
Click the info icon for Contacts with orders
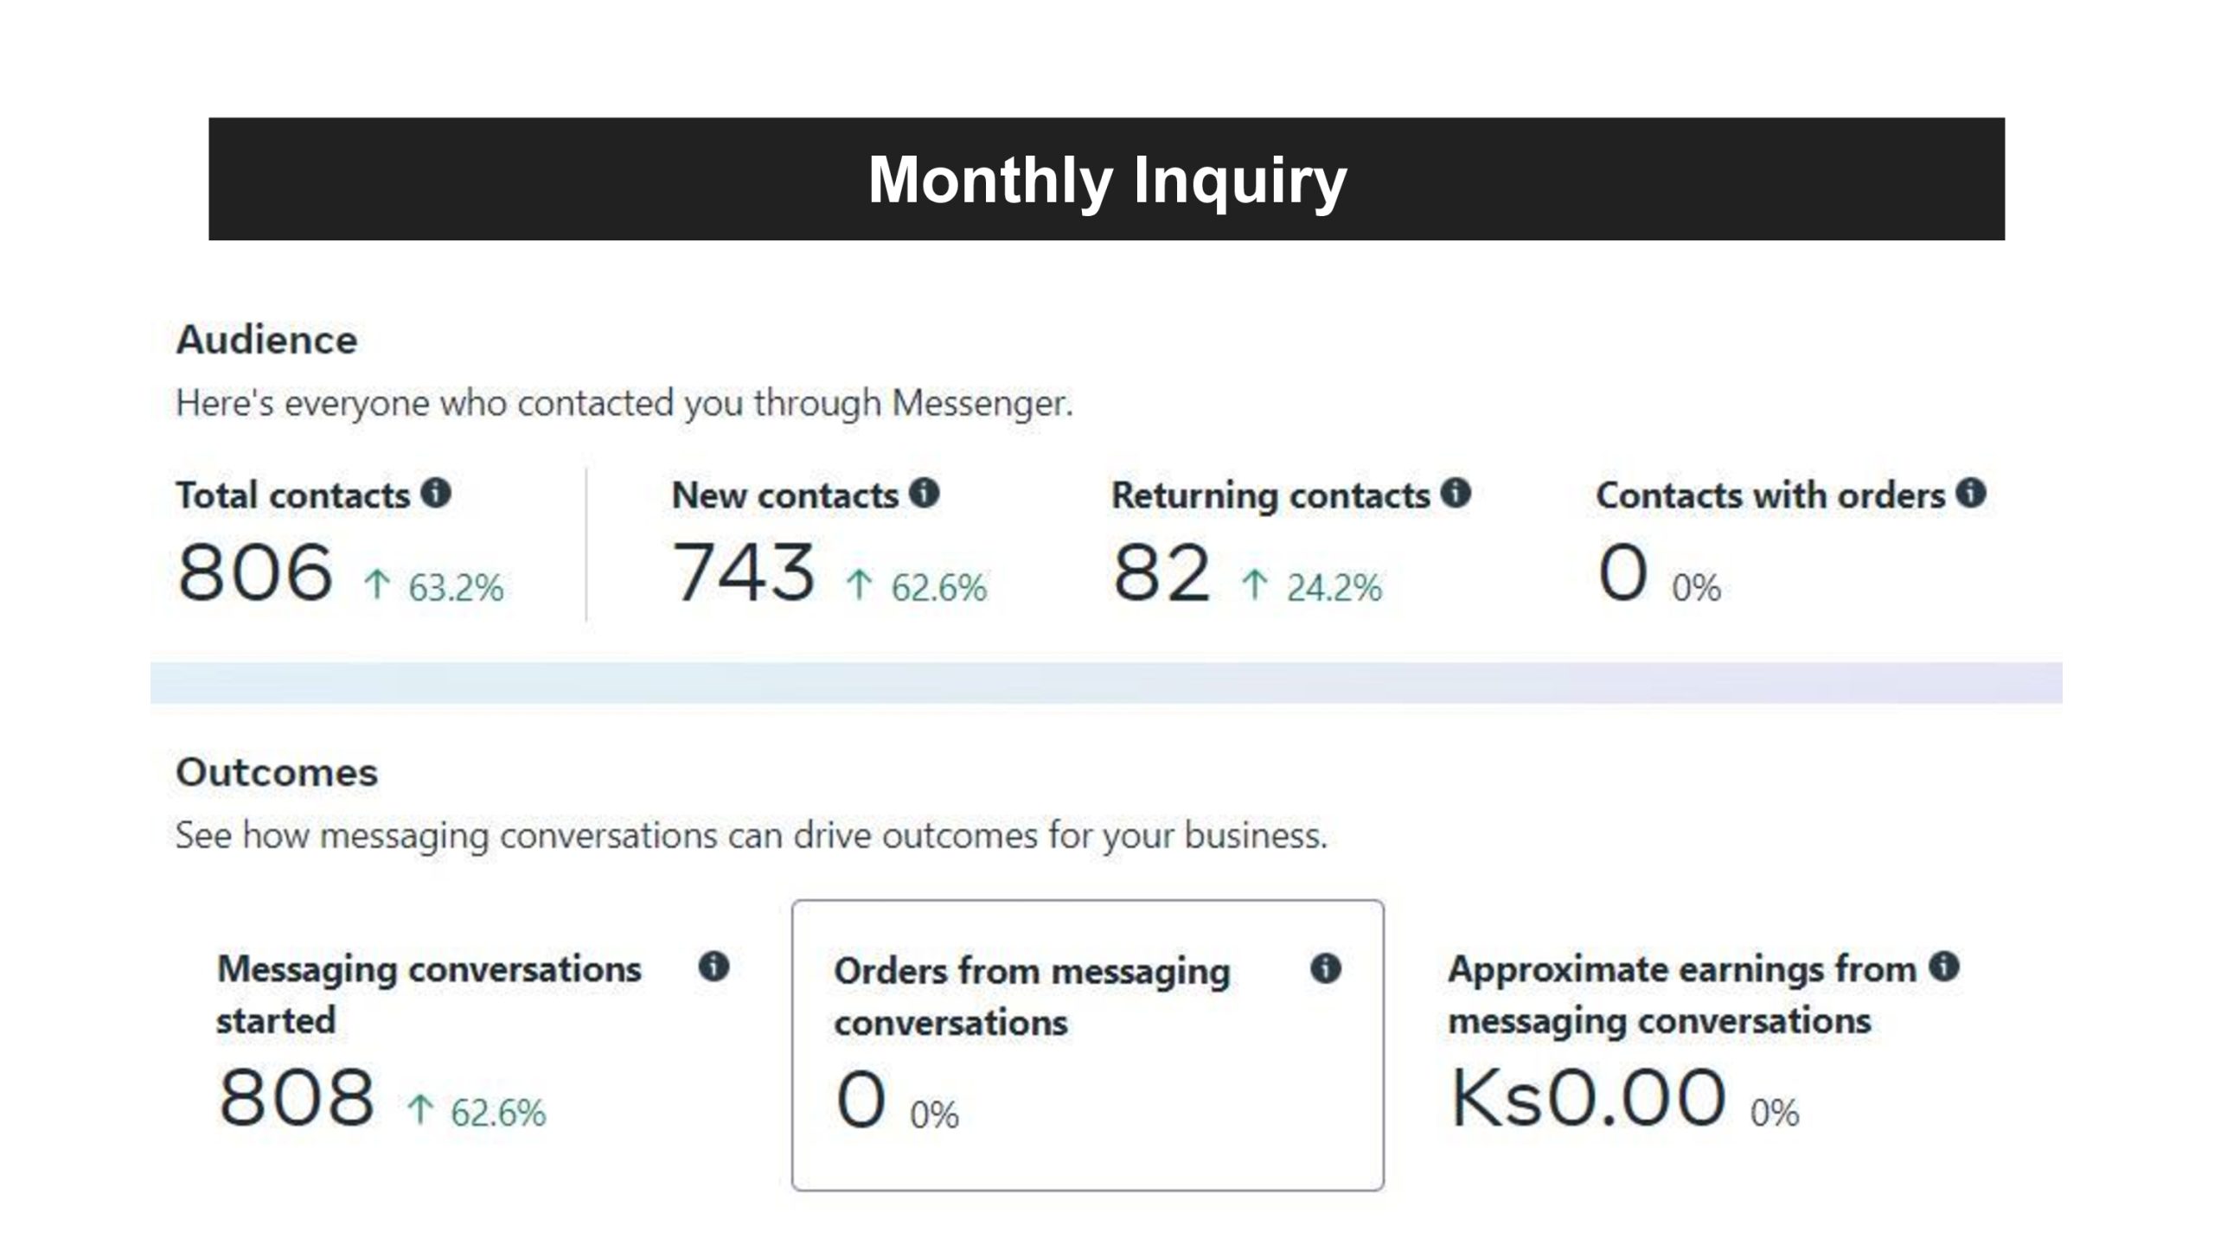click(1971, 493)
